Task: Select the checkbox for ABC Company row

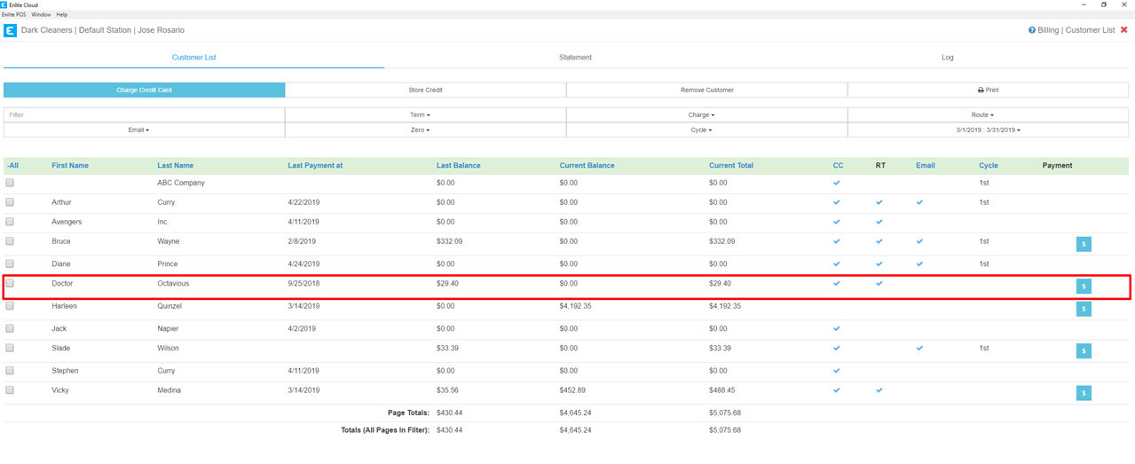Action: (11, 183)
